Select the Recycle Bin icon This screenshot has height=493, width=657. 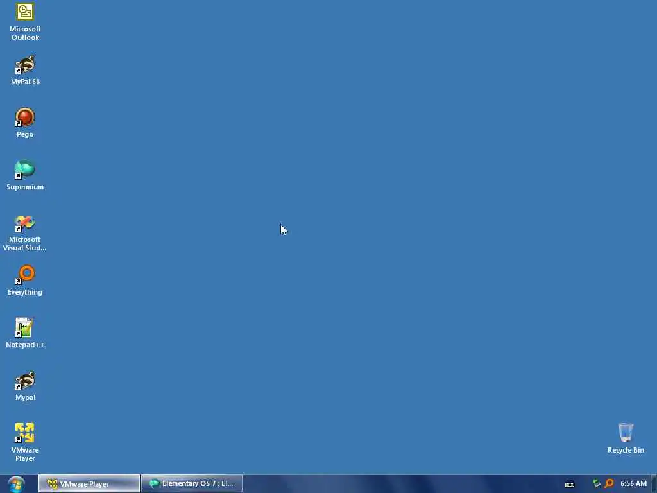pos(626,438)
